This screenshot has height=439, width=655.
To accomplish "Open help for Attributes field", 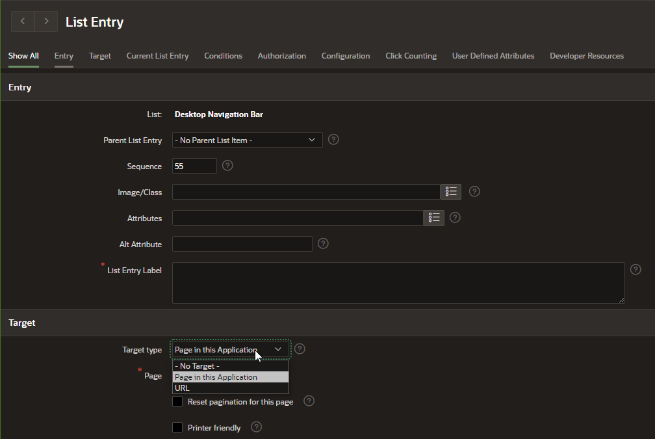I will [x=455, y=217].
